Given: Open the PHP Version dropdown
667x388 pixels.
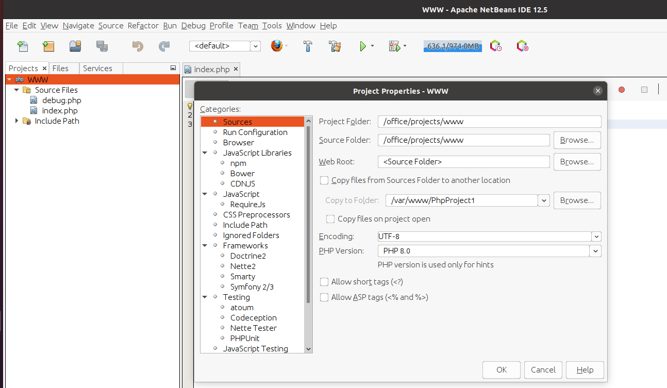Looking at the screenshot, I should (x=596, y=251).
